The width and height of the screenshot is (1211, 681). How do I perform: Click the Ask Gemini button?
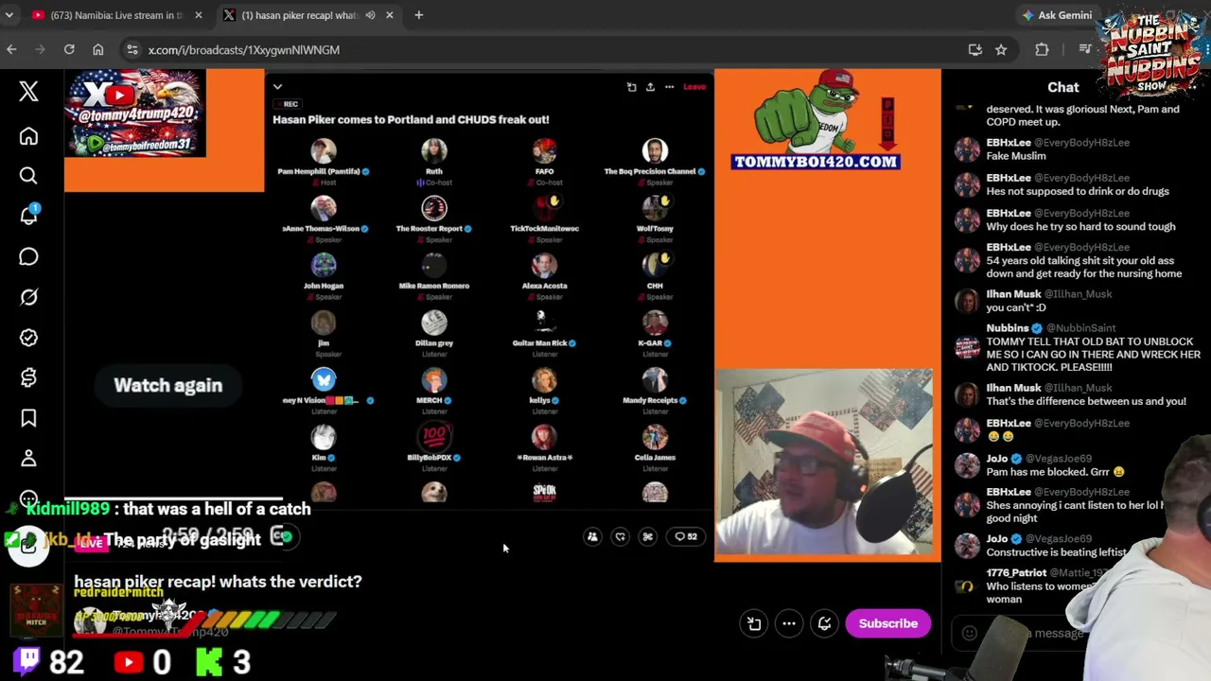pos(1057,15)
